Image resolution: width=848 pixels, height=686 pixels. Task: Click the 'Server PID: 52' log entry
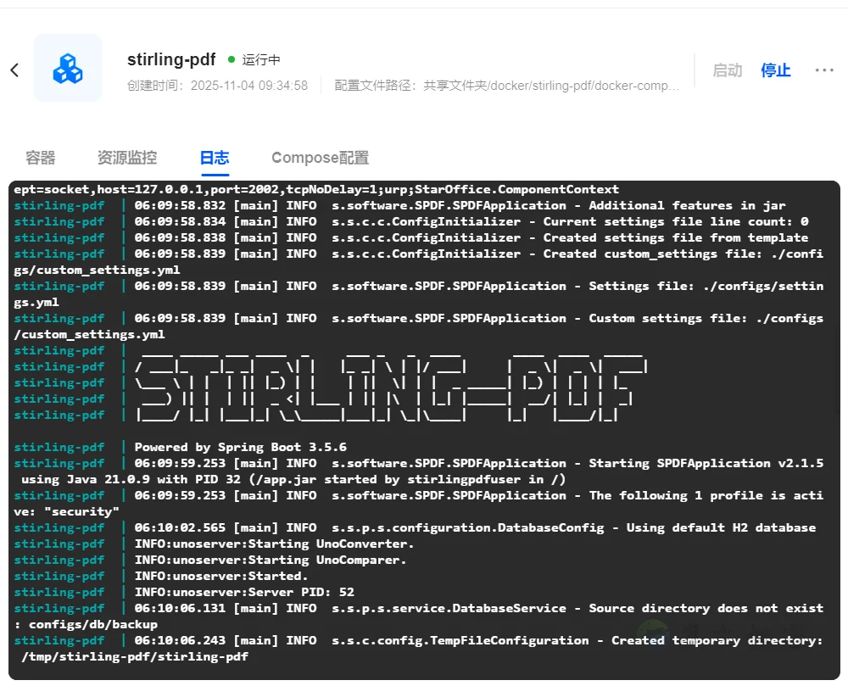coord(244,592)
